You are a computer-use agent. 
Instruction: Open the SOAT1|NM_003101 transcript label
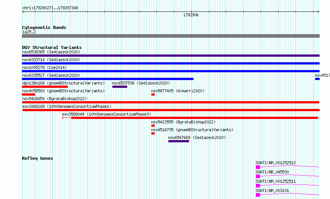point(272,190)
